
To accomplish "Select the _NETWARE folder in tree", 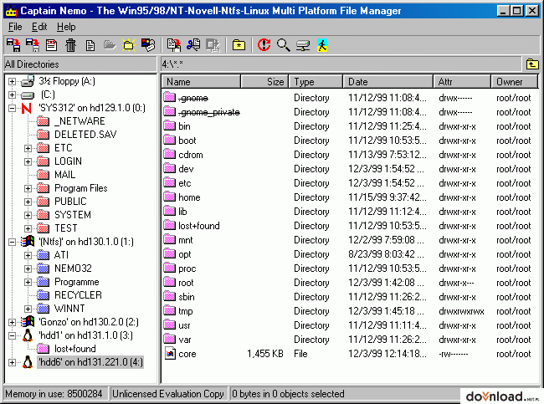I will pos(80,121).
